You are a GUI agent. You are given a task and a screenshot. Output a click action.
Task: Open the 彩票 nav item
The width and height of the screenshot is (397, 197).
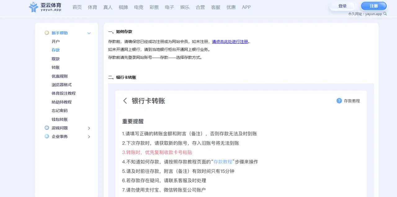point(154,7)
